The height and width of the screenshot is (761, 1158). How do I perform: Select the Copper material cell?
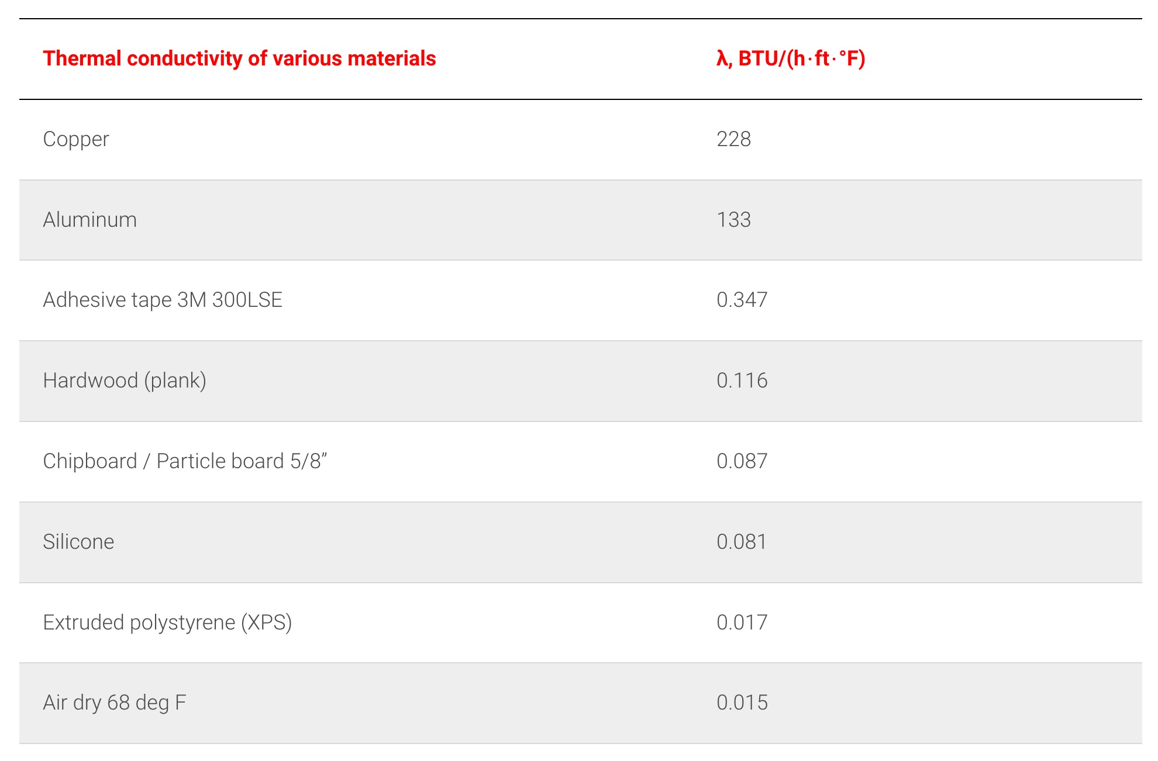76,139
